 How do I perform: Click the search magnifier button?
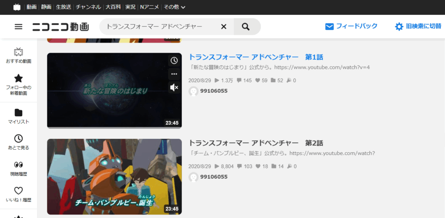pyautogui.click(x=246, y=27)
